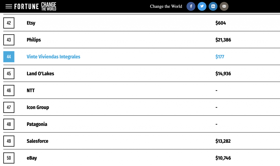The image size is (280, 166).
Task: Click the rank 42 number box
Action: (9, 23)
